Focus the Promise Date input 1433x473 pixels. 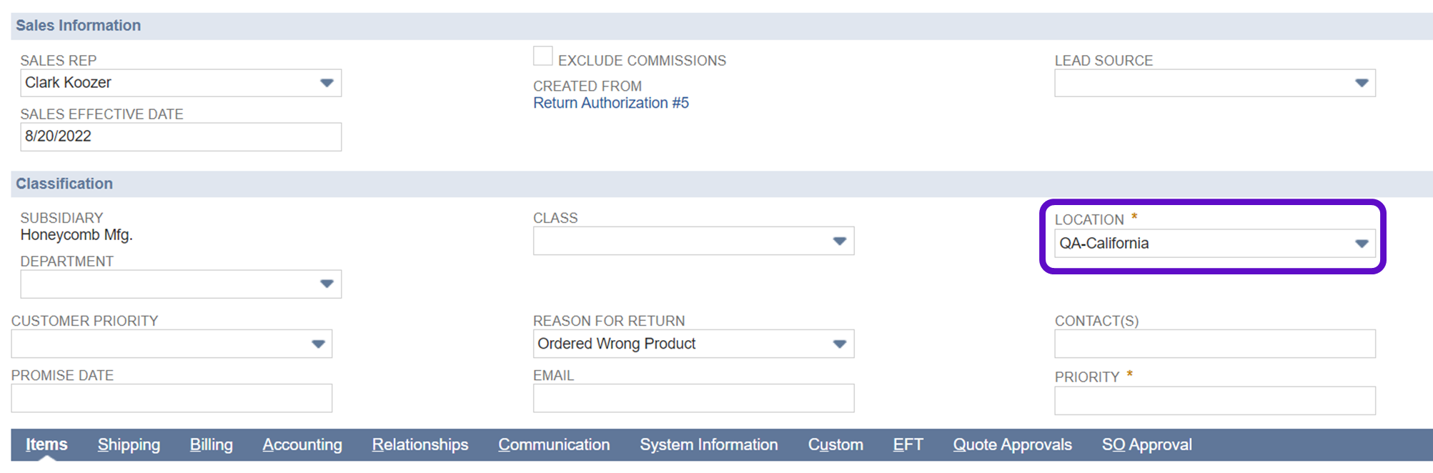[x=172, y=398]
